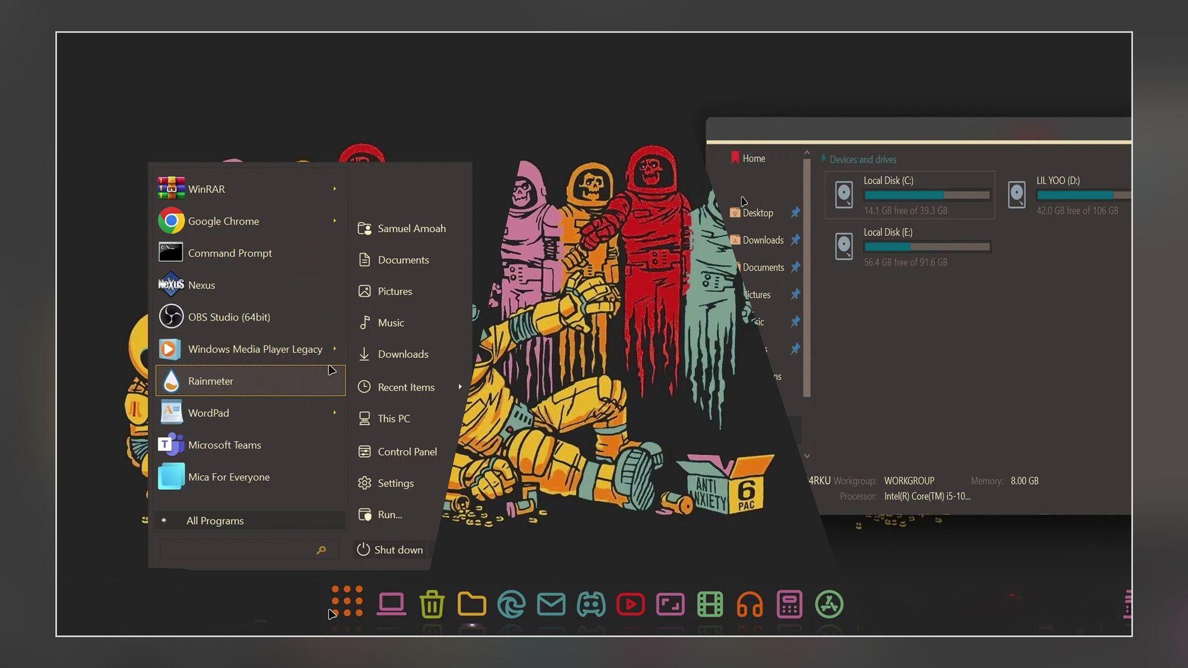
Task: Open Pictures from start menu
Action: pyautogui.click(x=386, y=292)
